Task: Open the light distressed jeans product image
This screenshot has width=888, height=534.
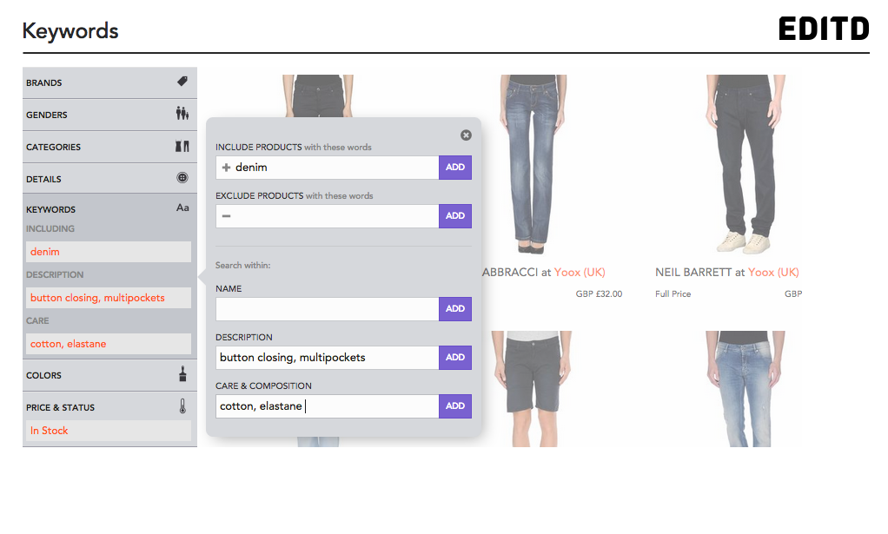Action: [746, 389]
